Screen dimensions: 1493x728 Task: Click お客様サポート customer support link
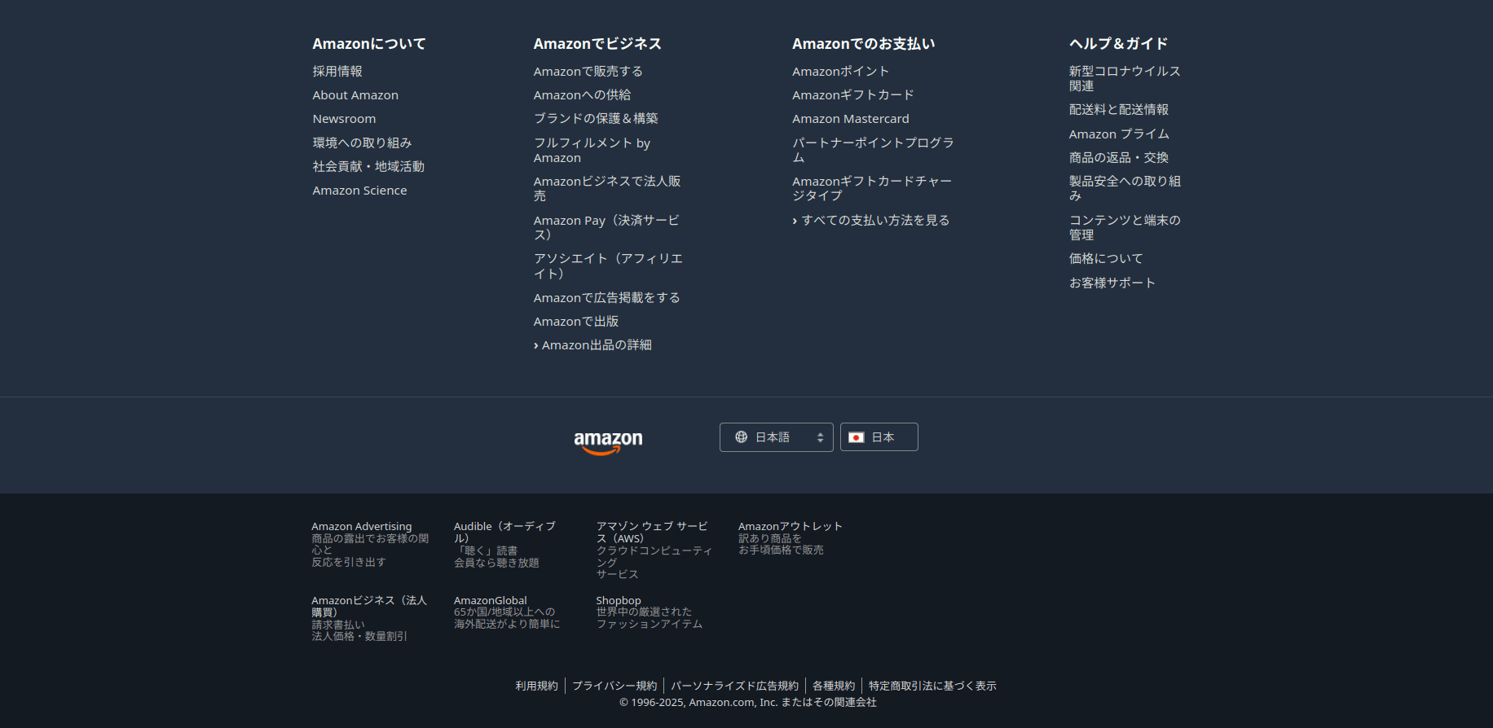(x=1112, y=283)
